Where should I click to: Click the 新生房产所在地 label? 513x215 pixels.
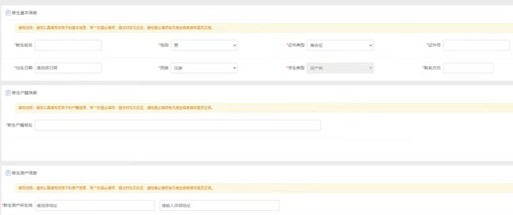click(17, 206)
